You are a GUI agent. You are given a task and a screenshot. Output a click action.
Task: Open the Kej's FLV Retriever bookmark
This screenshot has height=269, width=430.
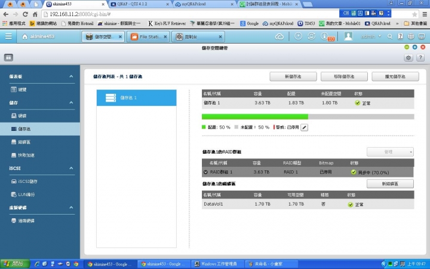click(167, 23)
